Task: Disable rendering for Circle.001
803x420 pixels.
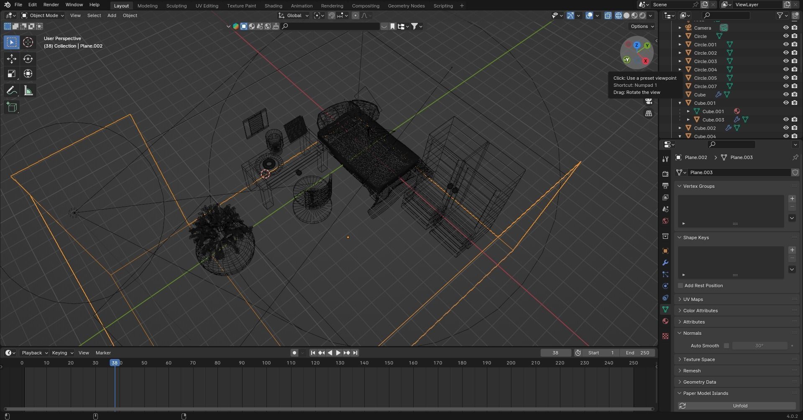Action: click(x=794, y=45)
